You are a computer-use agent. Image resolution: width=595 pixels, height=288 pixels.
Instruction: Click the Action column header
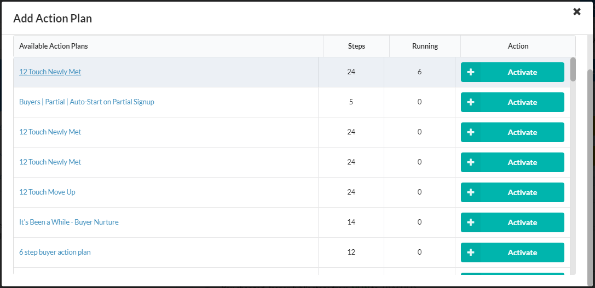(518, 46)
